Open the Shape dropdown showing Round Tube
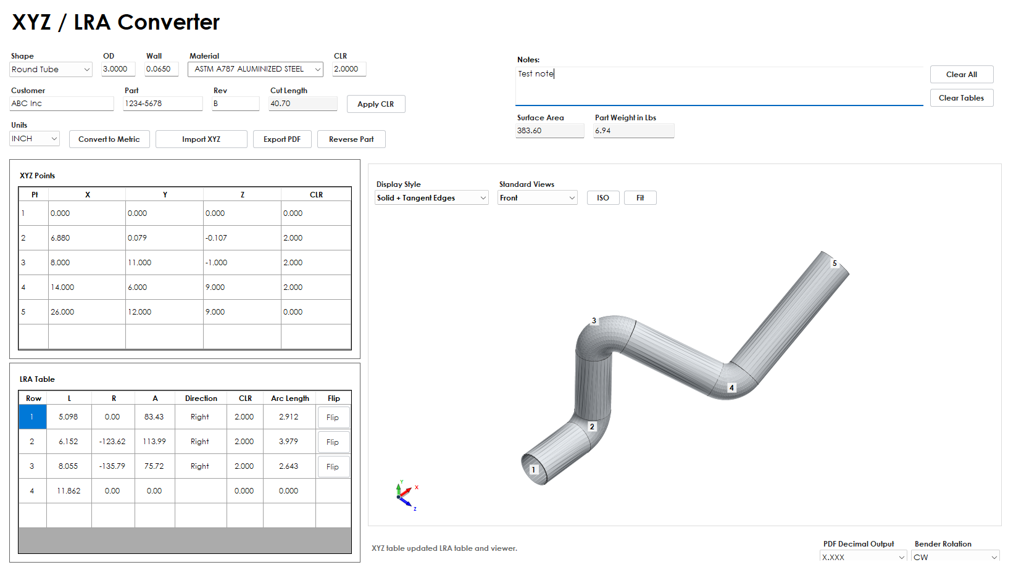The width and height of the screenshot is (1016, 578). coord(51,70)
